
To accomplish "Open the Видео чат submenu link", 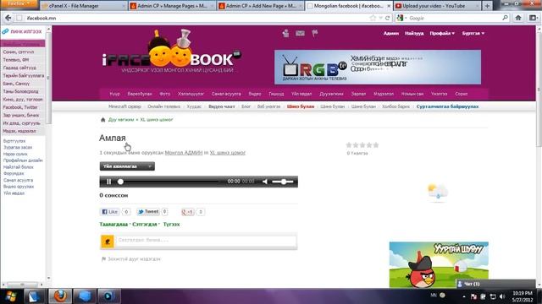I will (222, 106).
